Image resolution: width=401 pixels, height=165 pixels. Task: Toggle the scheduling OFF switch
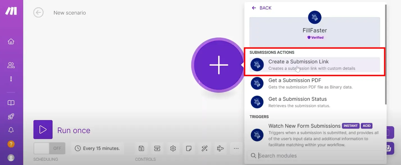pyautogui.click(x=49, y=148)
